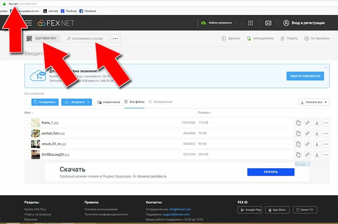Screen dimensions: 338x224
Task: Get link for pechat_foto.jpg
Action: pos(308,133)
